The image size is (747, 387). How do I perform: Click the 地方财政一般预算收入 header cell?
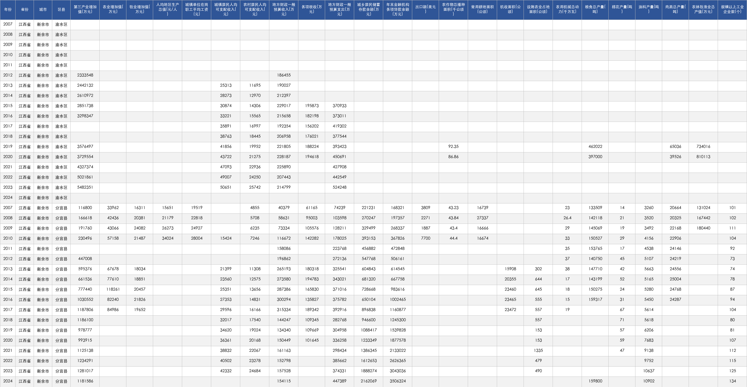(x=284, y=10)
